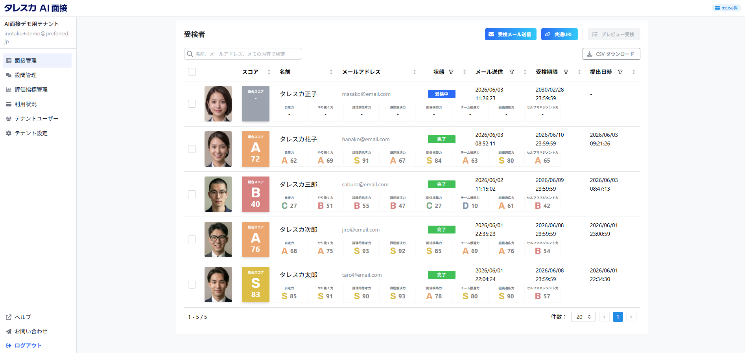
Task: Click the 設問管理 chat bubbles icon
Action: (x=9, y=75)
